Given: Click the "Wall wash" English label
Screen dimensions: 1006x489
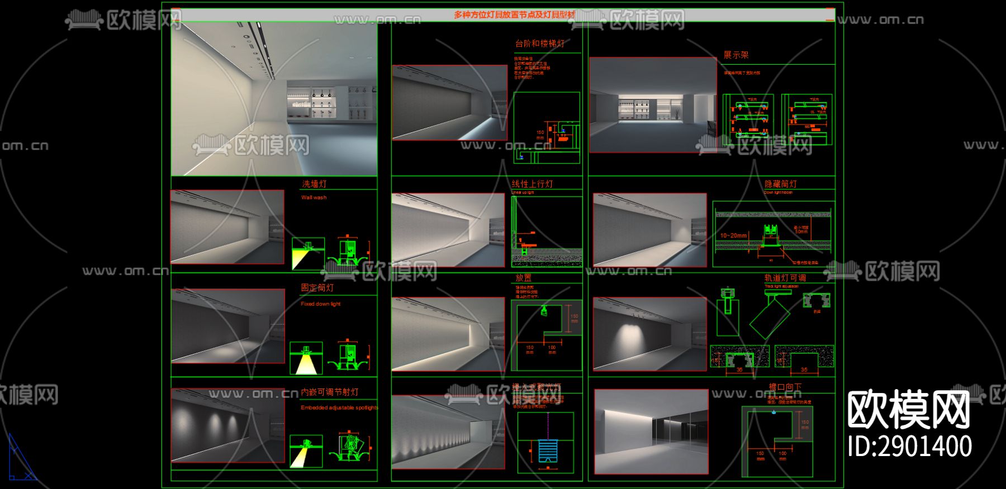Looking at the screenshot, I should click(314, 198).
